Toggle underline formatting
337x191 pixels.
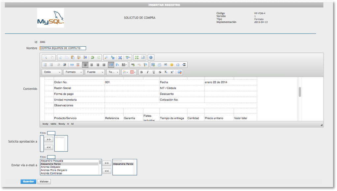(x=154, y=72)
